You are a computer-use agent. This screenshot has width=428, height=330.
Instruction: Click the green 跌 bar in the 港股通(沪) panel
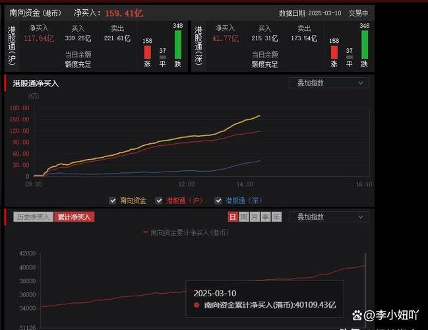[178, 44]
